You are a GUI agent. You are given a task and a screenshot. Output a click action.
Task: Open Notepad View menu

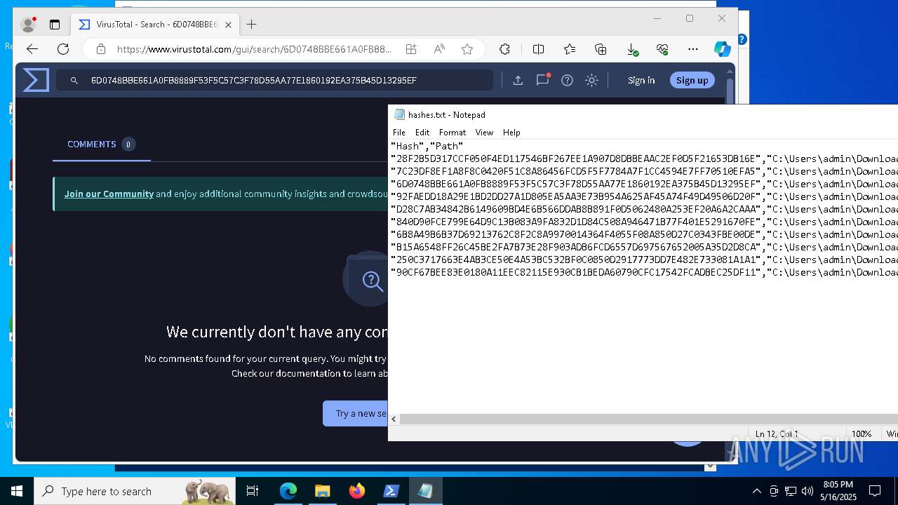[x=484, y=132]
